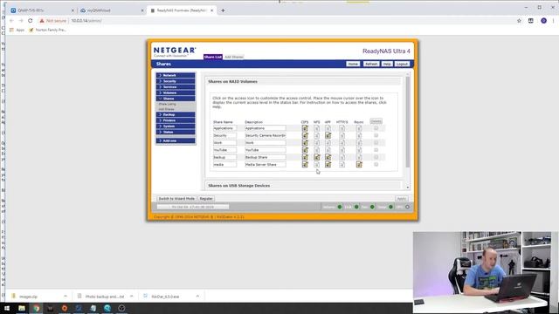Click the Home button
This screenshot has height=314, width=559.
click(353, 64)
